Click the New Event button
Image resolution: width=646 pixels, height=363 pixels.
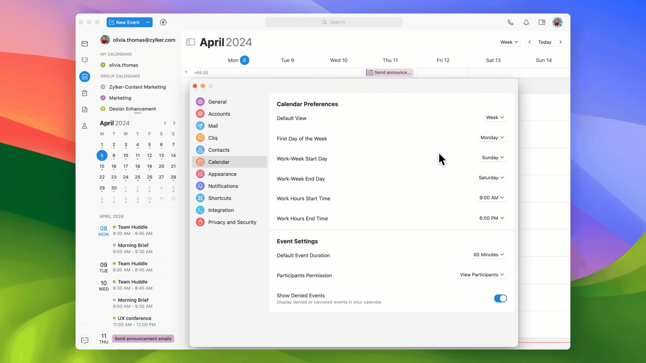(124, 22)
